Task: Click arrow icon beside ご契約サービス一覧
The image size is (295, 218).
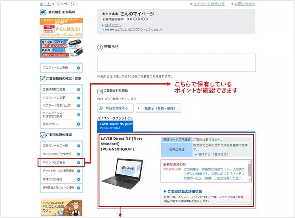Action: point(79,146)
